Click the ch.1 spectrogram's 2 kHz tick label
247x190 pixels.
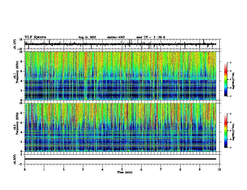[x=22, y=91]
